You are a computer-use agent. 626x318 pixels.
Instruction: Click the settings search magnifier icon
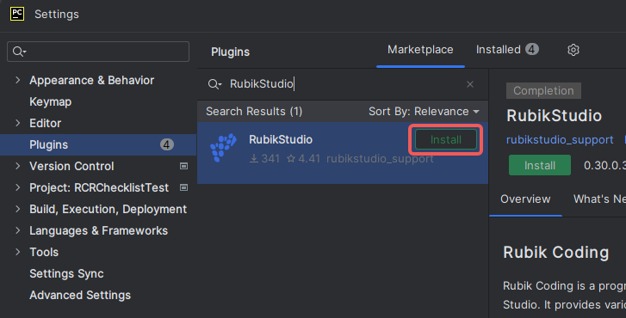19,52
